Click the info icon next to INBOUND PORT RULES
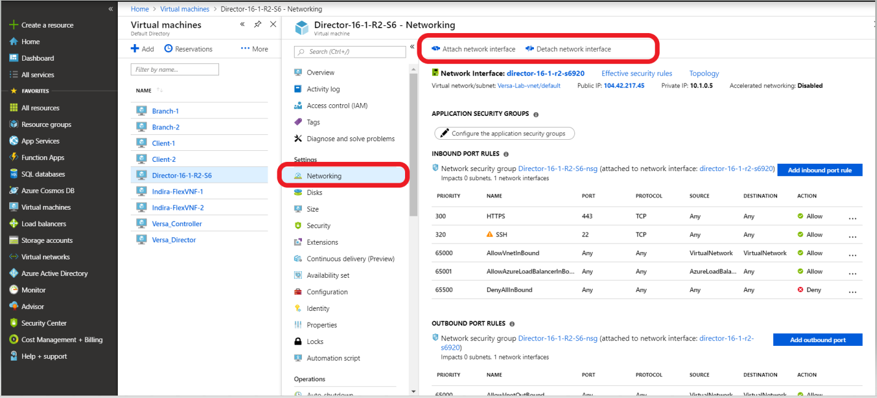The width and height of the screenshot is (877, 398). (x=506, y=155)
